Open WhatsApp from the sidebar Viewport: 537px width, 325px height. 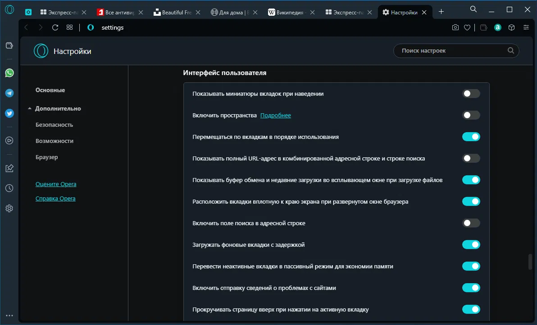[x=9, y=73]
